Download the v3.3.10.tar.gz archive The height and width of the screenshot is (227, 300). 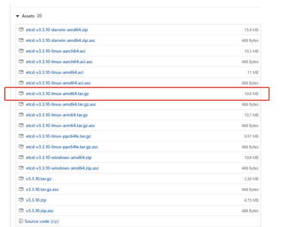coord(39,179)
